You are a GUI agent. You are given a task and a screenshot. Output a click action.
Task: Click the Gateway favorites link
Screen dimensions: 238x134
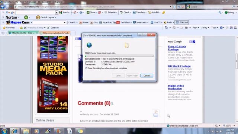point(53,28)
